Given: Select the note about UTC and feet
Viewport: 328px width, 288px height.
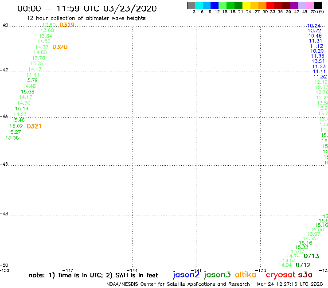Looking at the screenshot, I should coord(93,275).
